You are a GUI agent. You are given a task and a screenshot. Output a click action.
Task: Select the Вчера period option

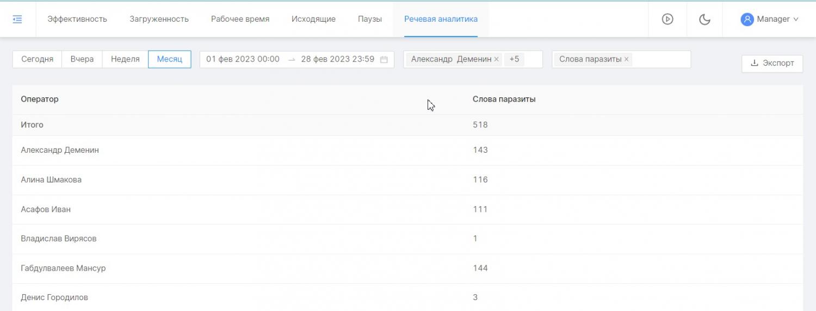tap(82, 59)
